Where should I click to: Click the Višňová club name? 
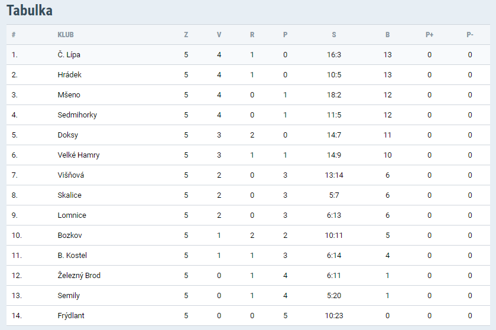click(72, 175)
